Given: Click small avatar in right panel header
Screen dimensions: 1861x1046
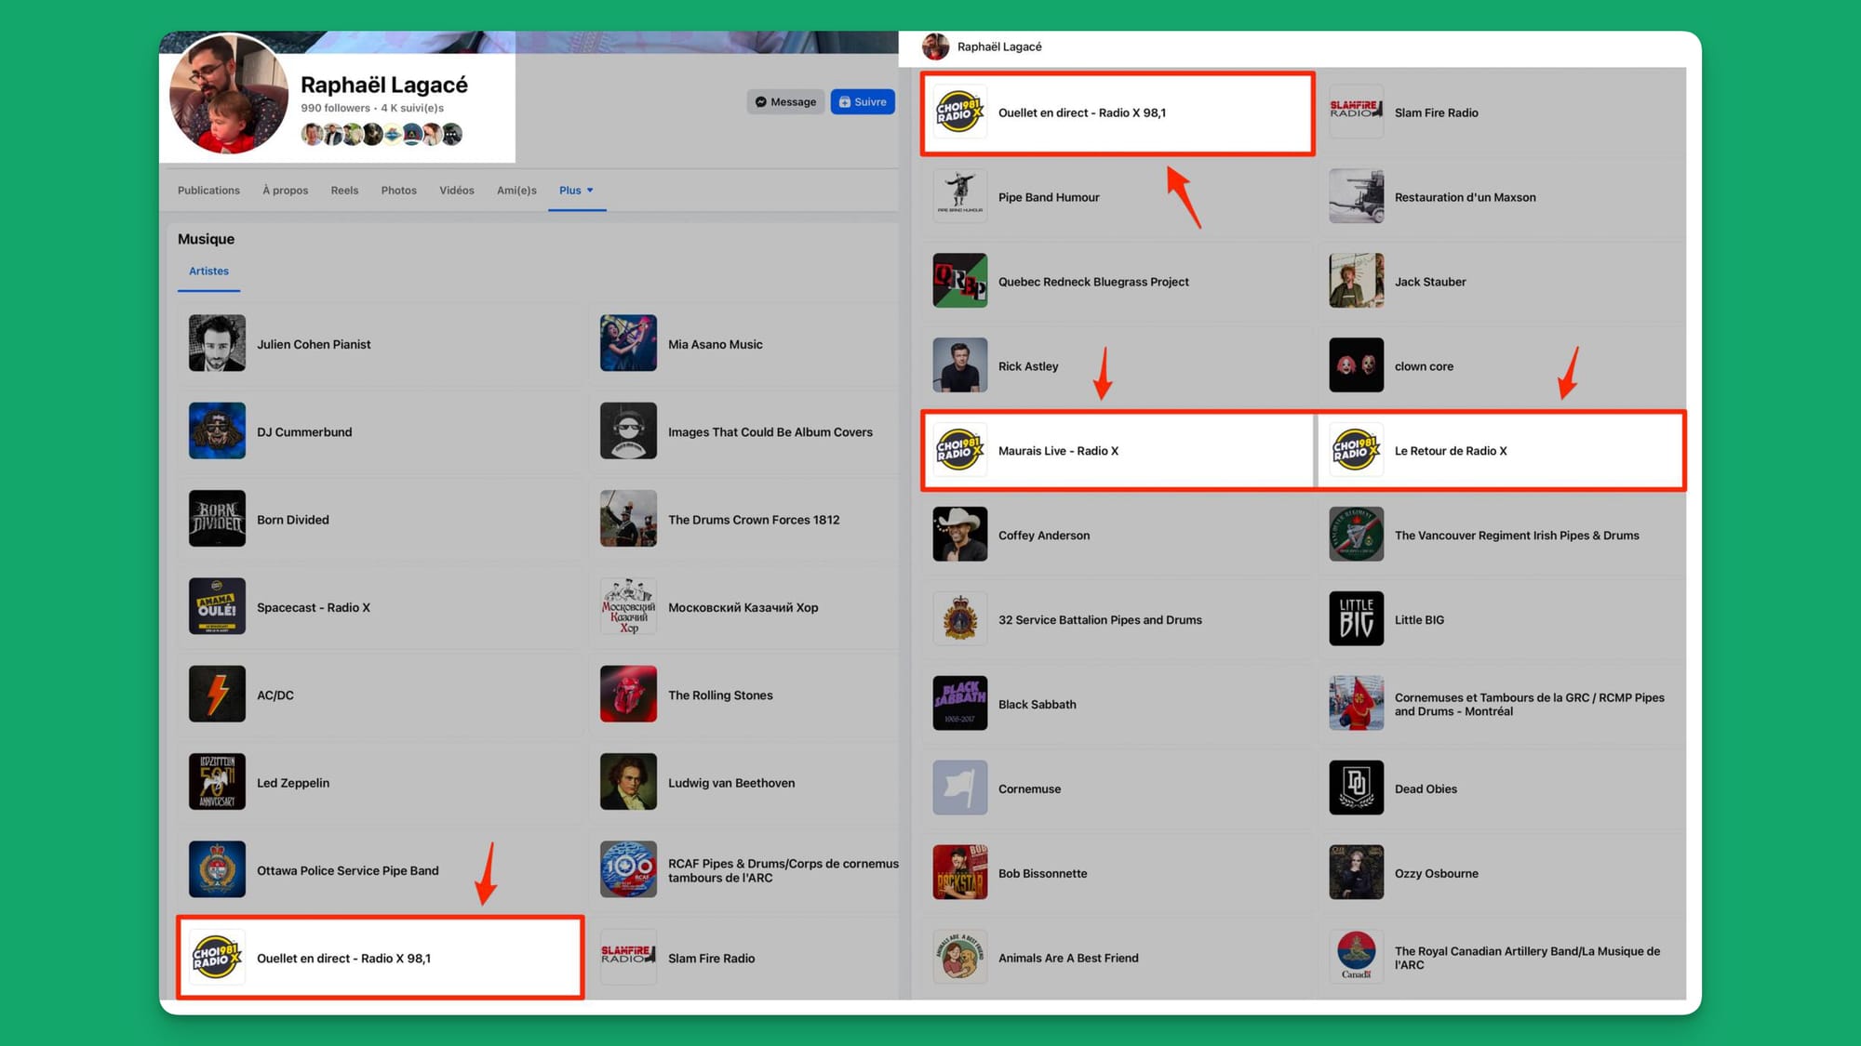Looking at the screenshot, I should [x=935, y=46].
